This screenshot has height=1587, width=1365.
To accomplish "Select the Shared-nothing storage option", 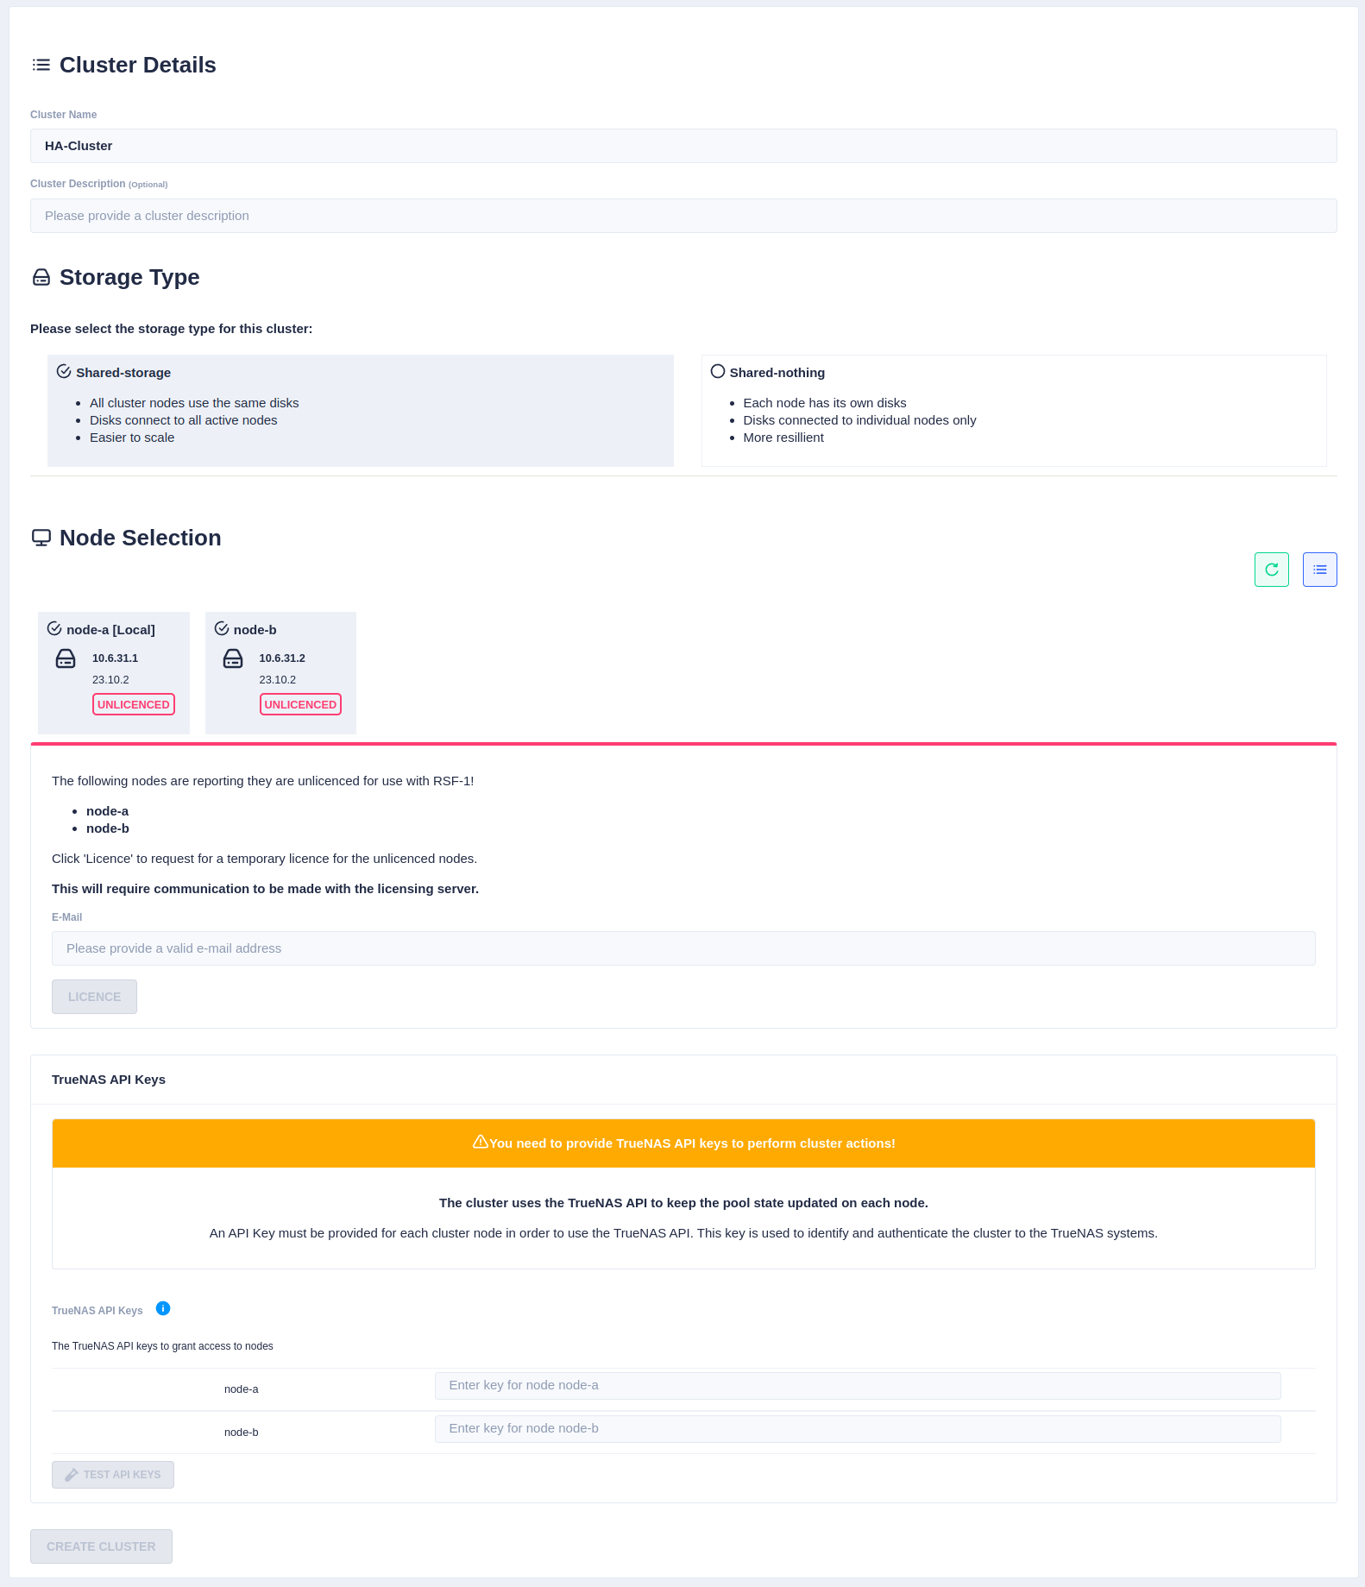I will click(718, 372).
